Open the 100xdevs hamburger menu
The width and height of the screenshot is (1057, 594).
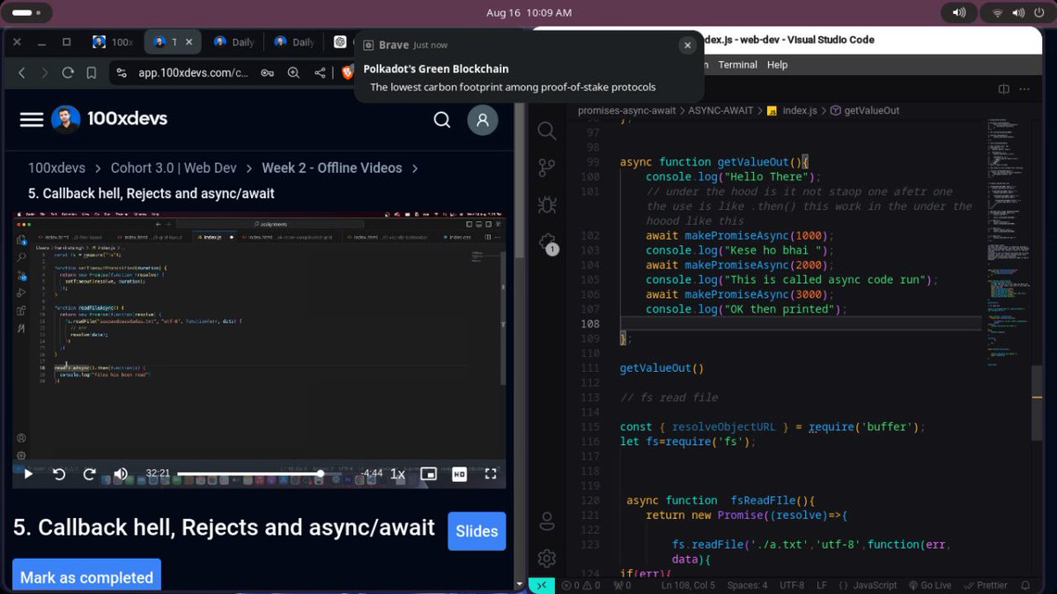click(31, 120)
